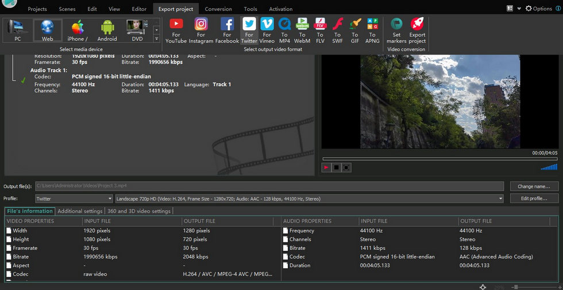Toggle fullscreen preview button
Screen dimensions: 563x290
click(346, 167)
